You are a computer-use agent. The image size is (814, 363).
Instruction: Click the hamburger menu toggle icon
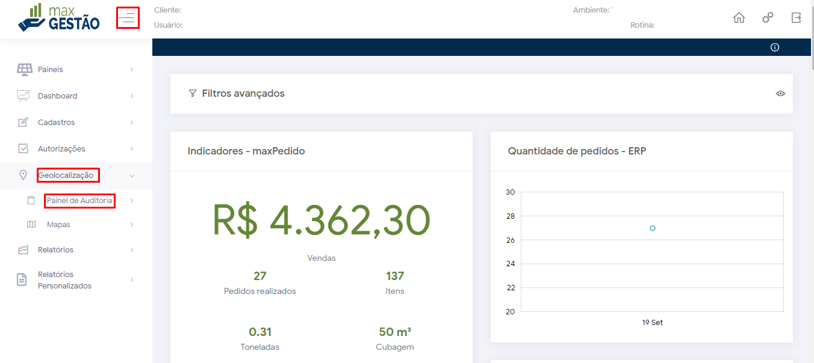coord(127,18)
